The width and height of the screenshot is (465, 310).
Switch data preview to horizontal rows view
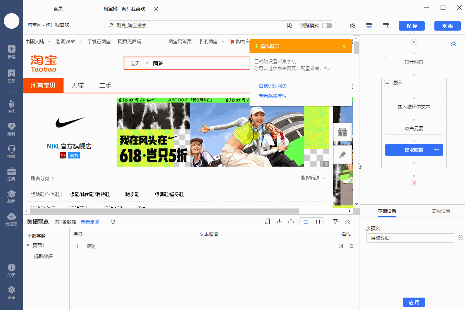(306, 222)
